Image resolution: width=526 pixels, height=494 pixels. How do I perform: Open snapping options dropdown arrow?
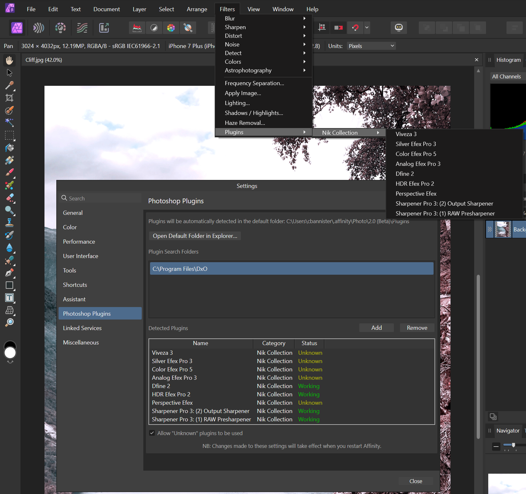367,28
